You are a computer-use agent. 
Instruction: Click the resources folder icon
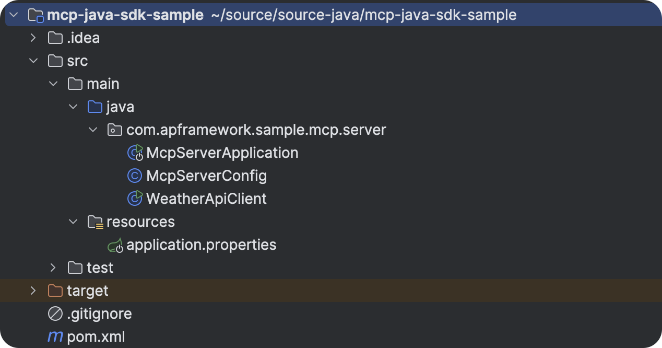[x=95, y=222]
